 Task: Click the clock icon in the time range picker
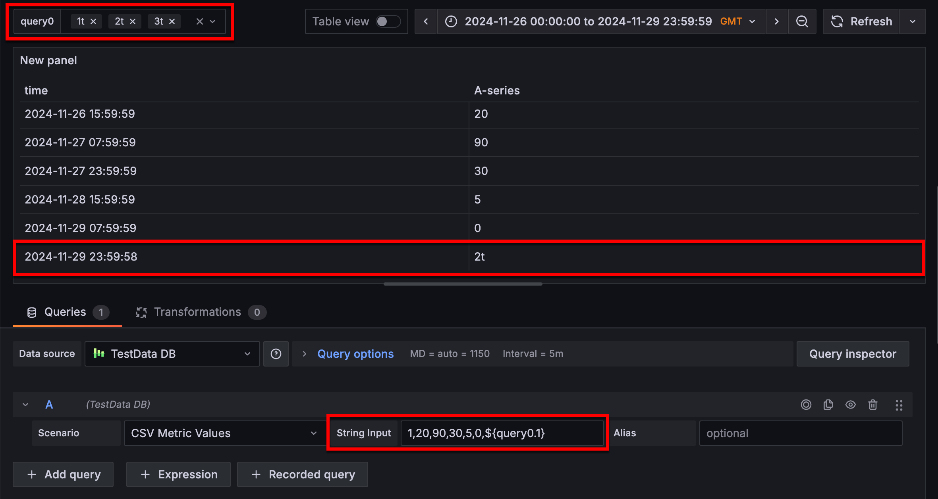tap(451, 21)
